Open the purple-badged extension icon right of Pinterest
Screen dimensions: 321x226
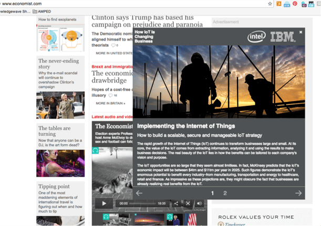coord(304,4)
